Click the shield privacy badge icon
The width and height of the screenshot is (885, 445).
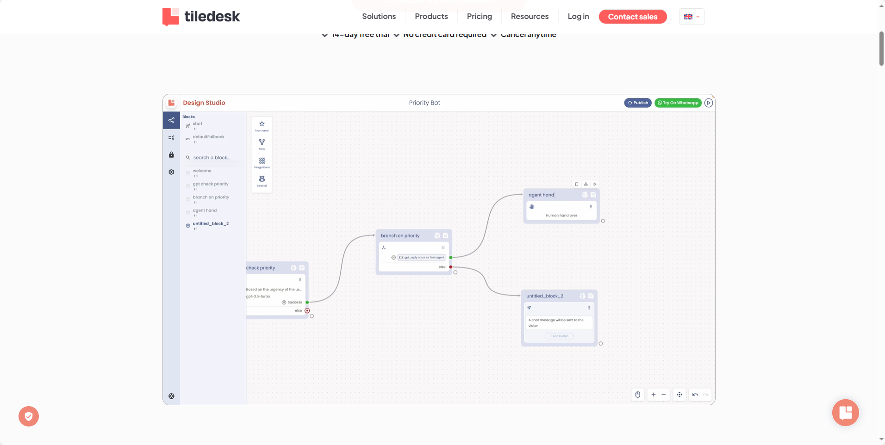tap(29, 416)
